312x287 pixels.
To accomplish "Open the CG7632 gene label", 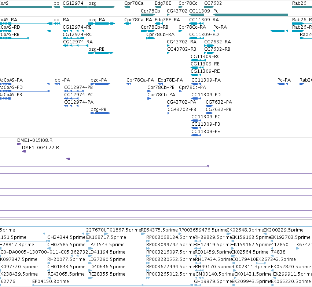I will [x=213, y=3].
